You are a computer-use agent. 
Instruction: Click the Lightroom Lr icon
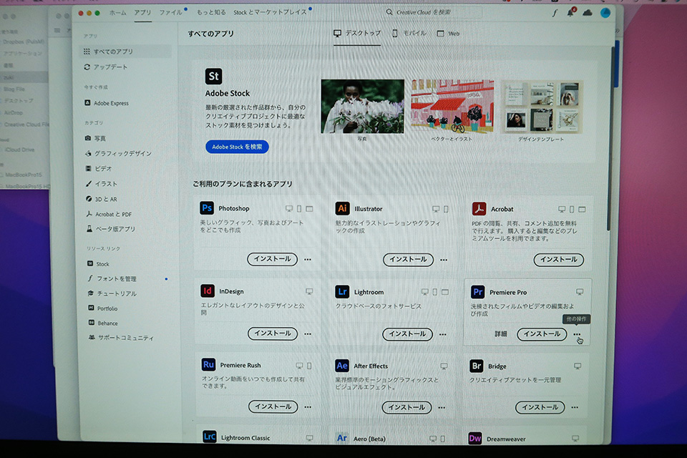coord(342,291)
